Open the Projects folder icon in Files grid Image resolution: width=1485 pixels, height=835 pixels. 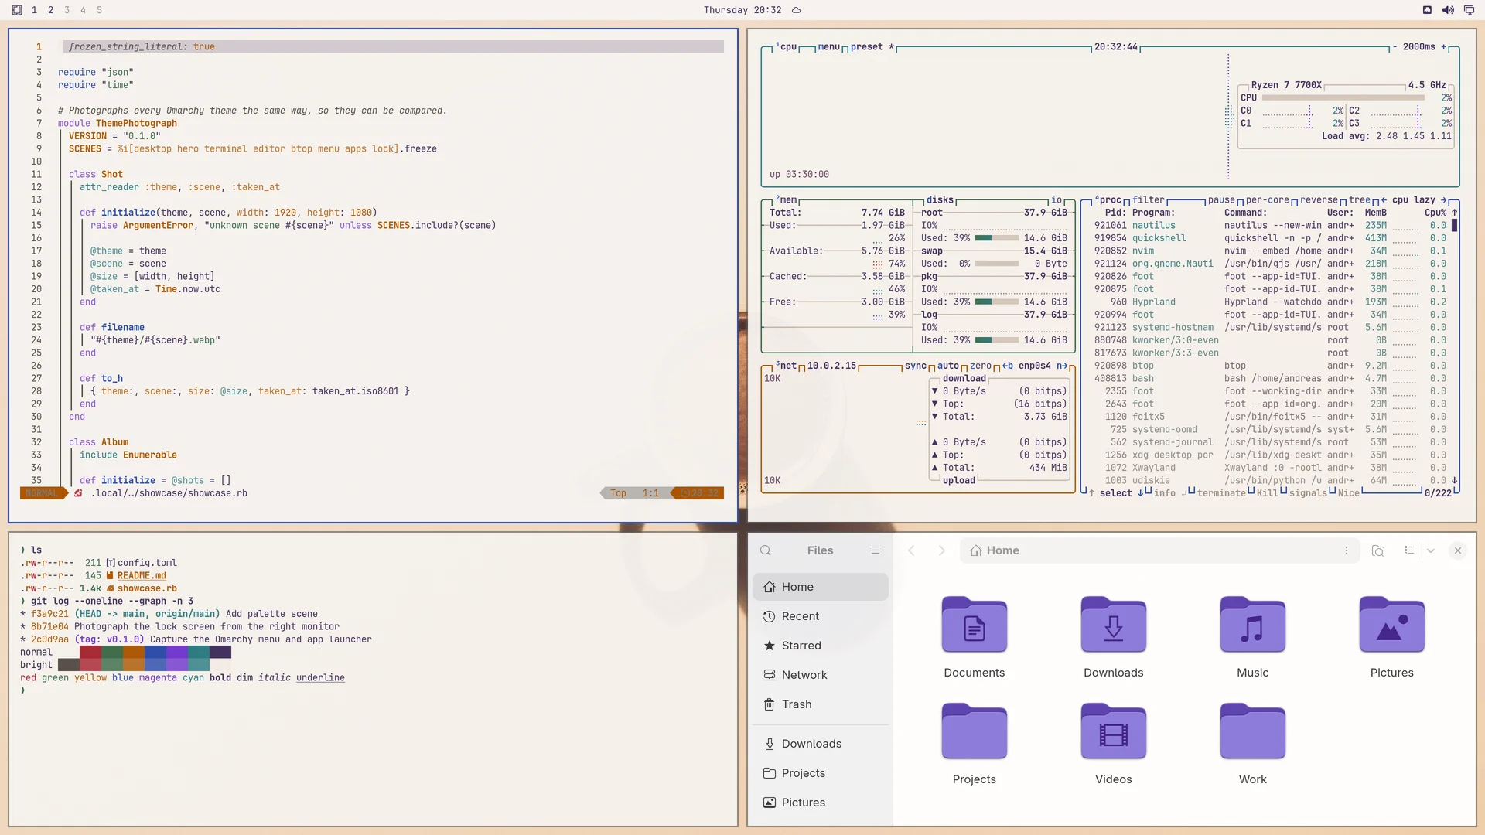(x=974, y=731)
